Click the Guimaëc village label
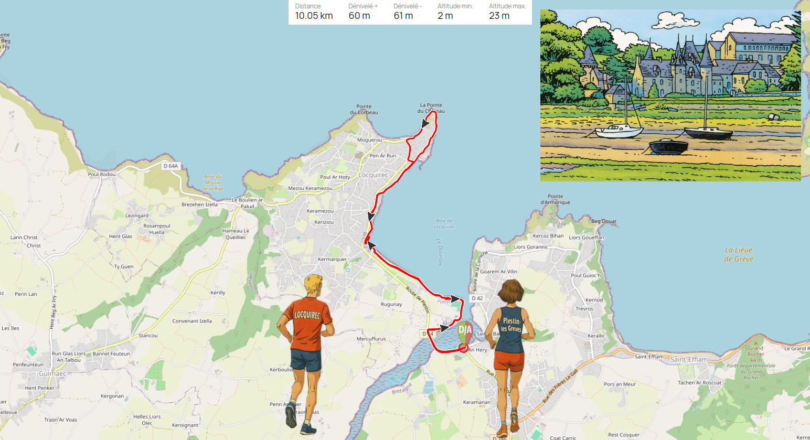The image size is (810, 440). point(53,374)
